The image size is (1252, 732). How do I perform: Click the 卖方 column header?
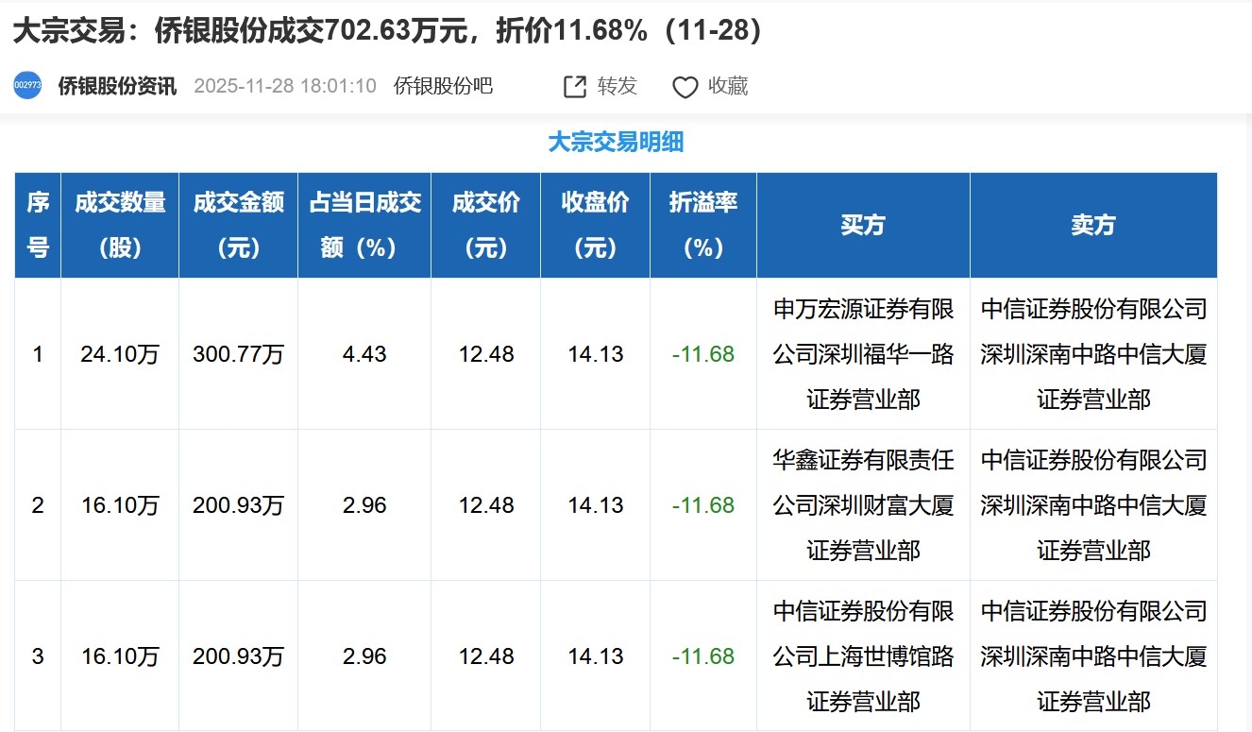[x=1093, y=225]
